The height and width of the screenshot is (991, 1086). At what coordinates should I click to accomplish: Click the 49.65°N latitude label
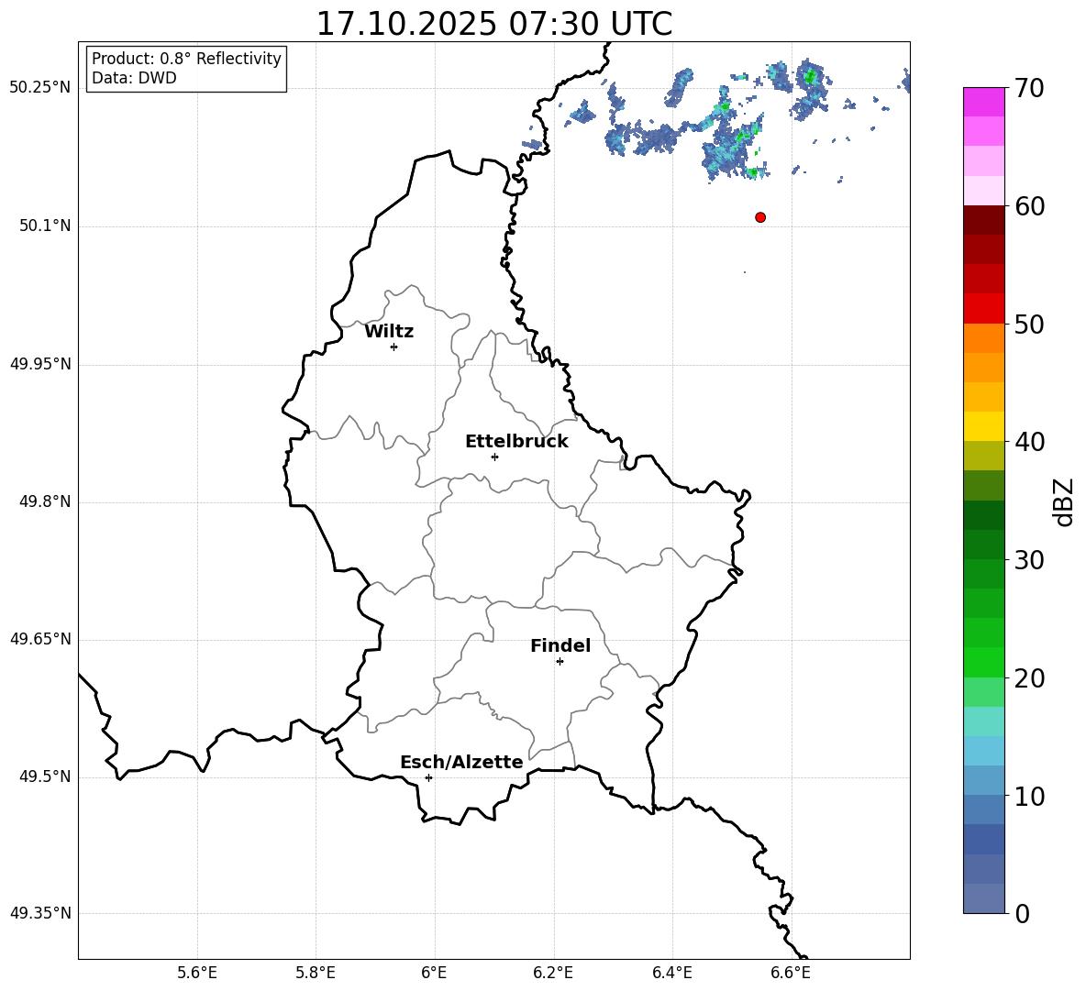click(x=40, y=639)
